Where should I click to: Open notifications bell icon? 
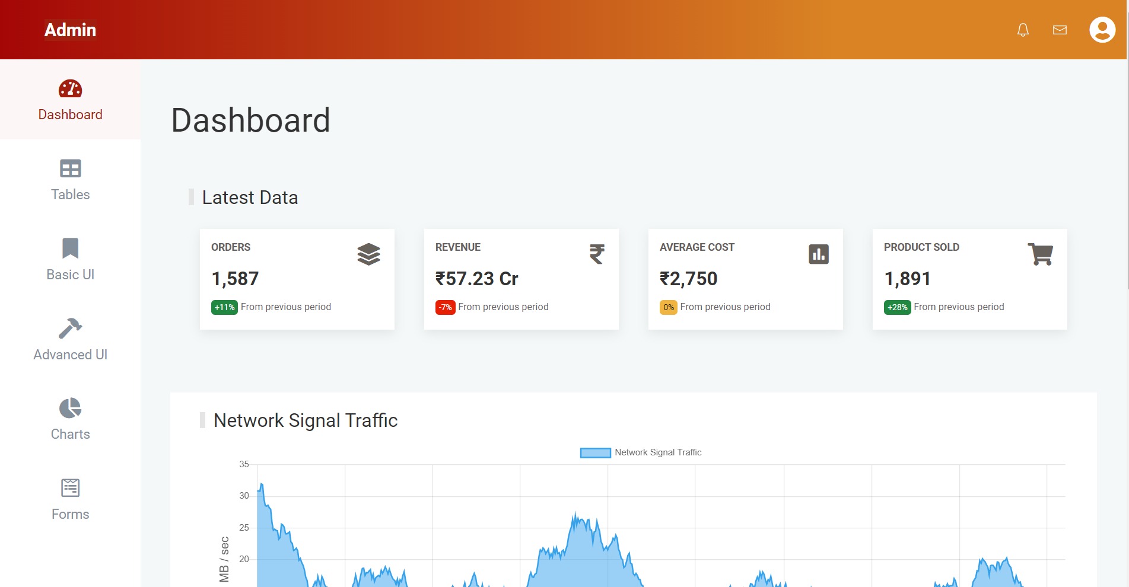point(1023,30)
